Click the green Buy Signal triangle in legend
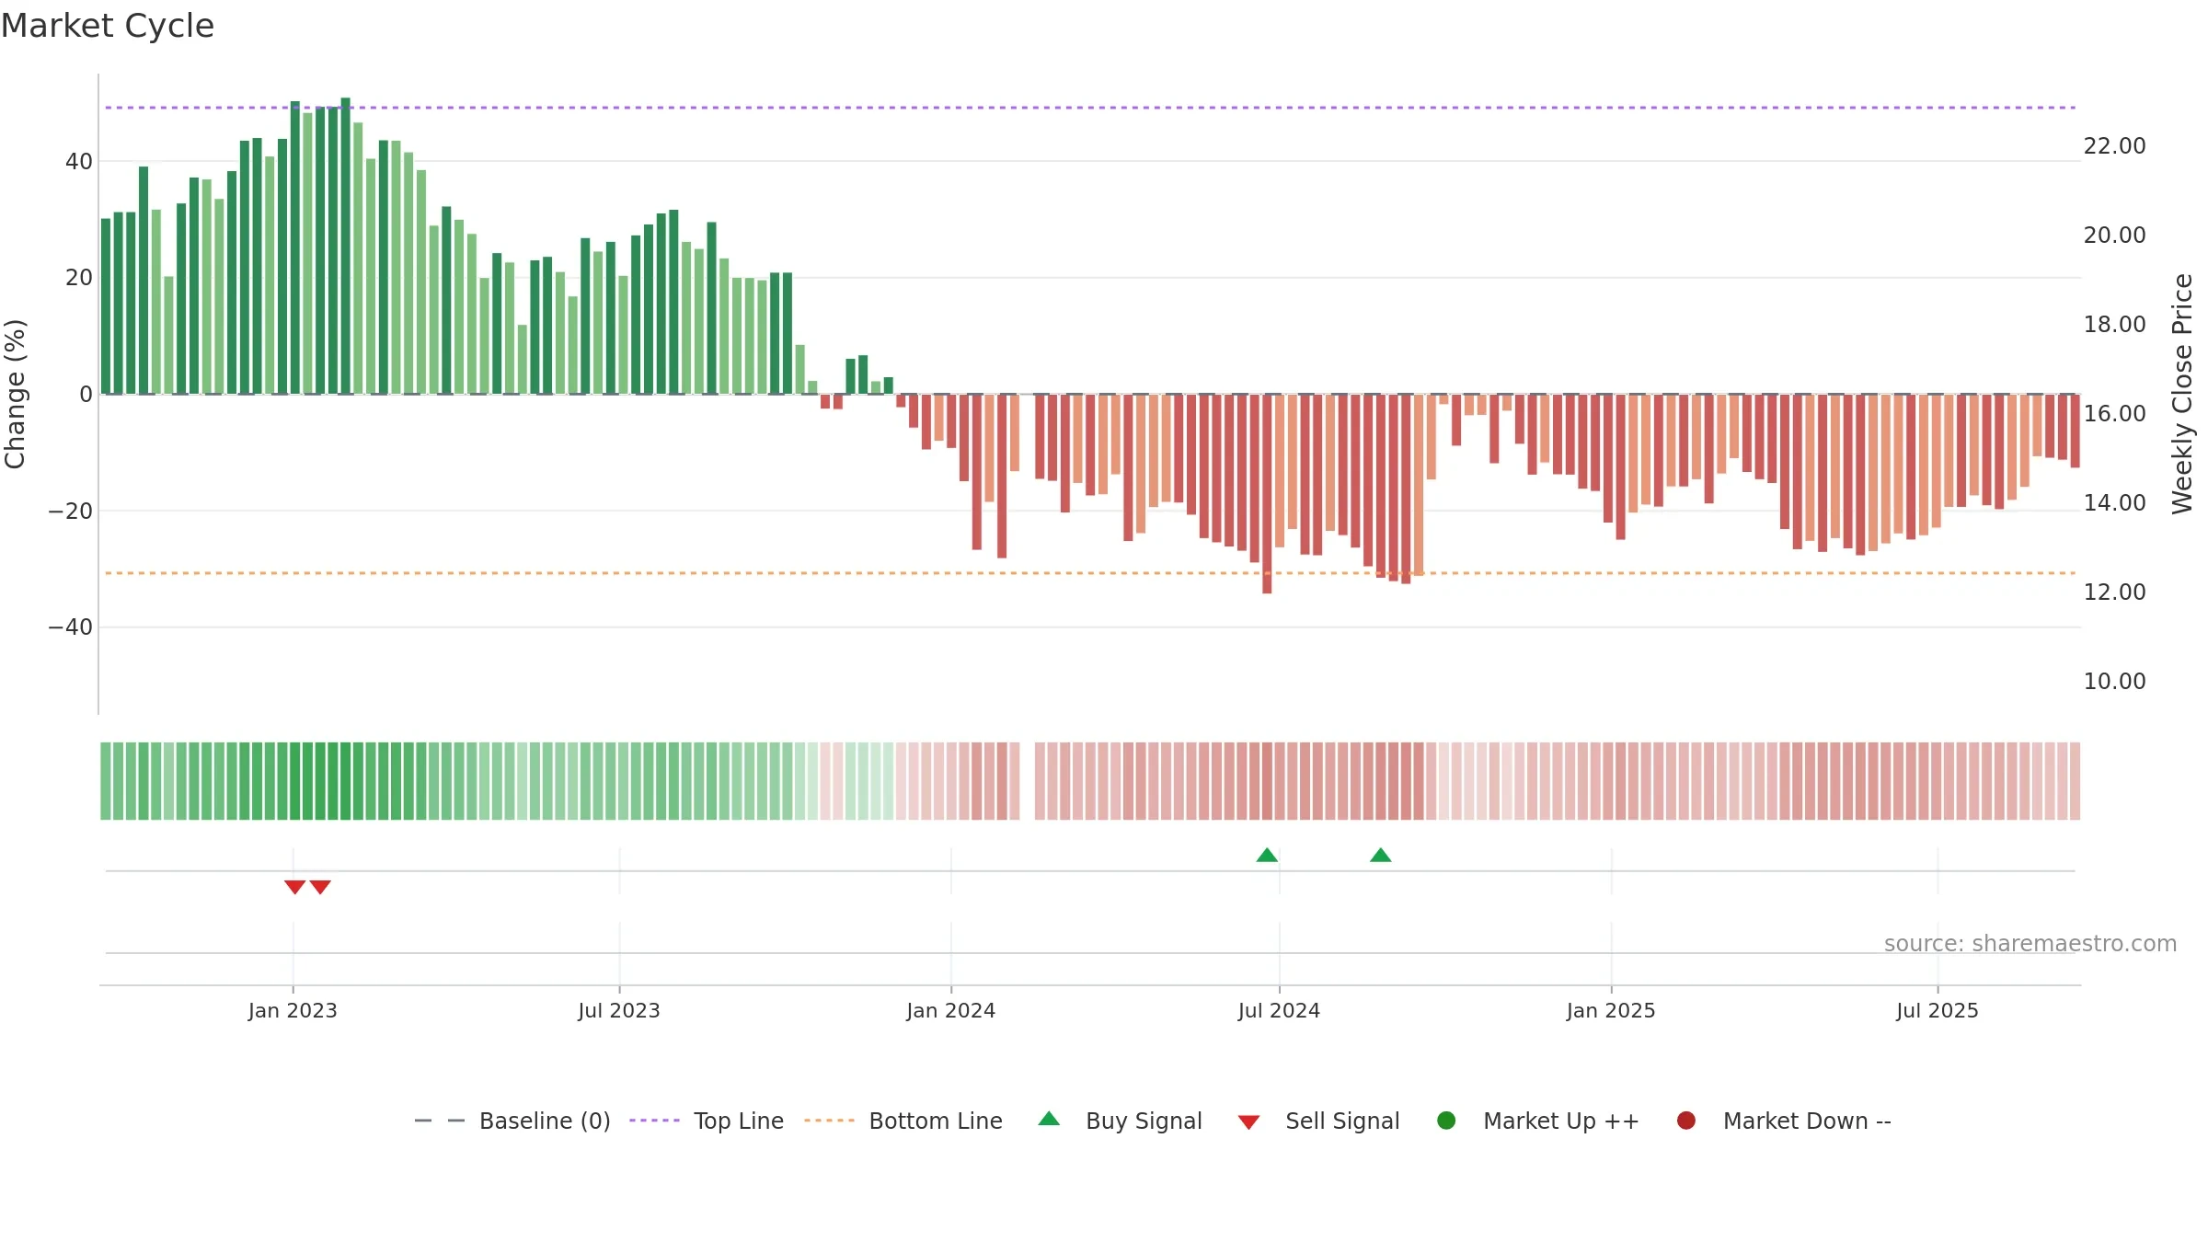The height and width of the screenshot is (1242, 2208). tap(1049, 1119)
